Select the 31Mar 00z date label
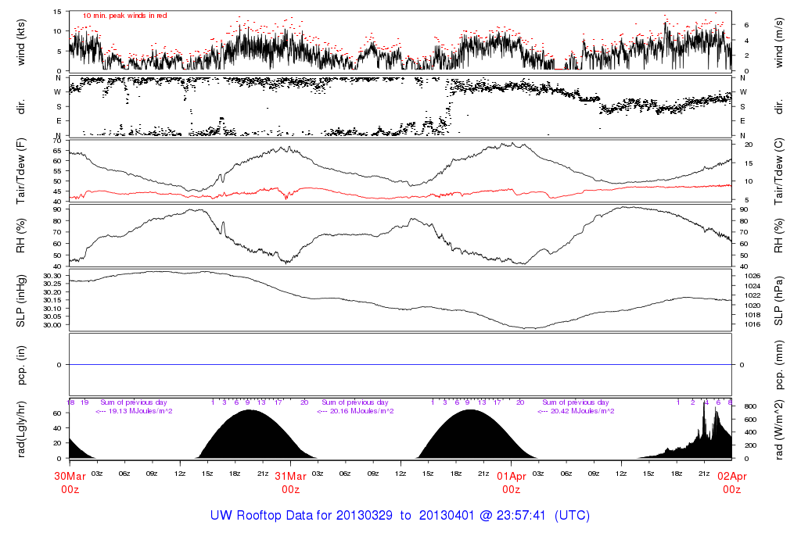Viewport: 801px width, 547px height. [290, 482]
